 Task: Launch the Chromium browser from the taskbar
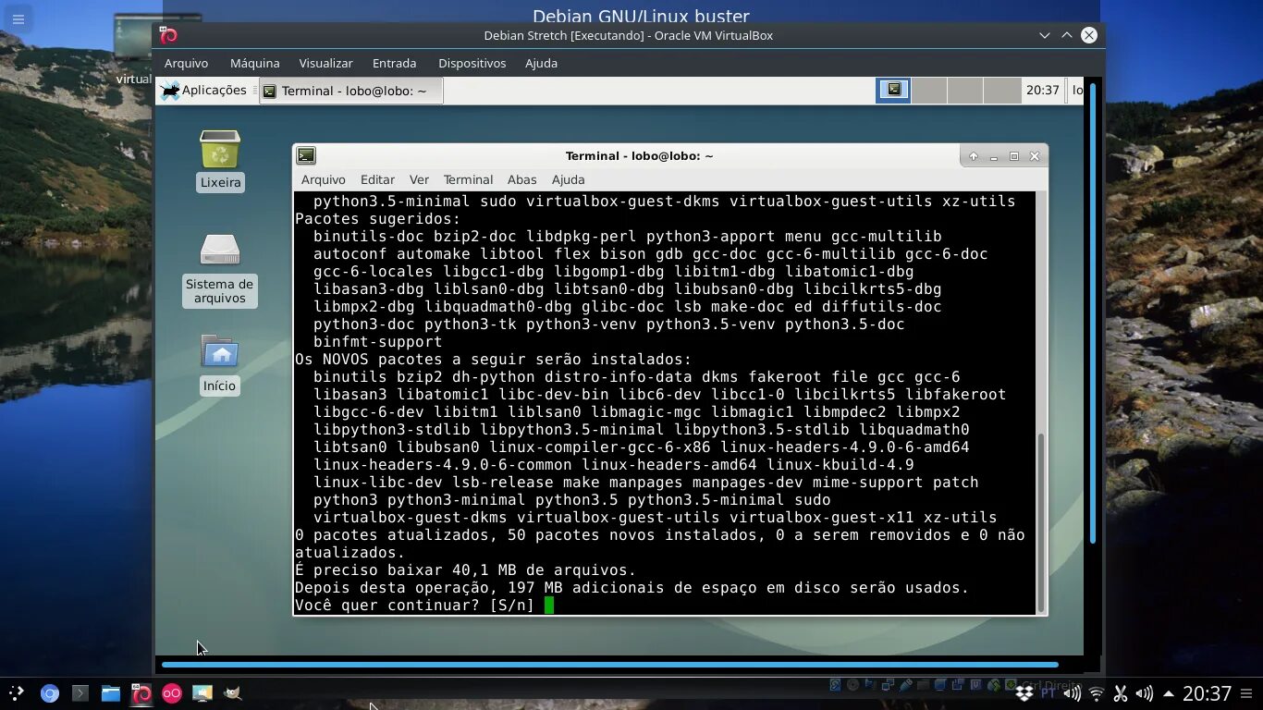tap(50, 693)
